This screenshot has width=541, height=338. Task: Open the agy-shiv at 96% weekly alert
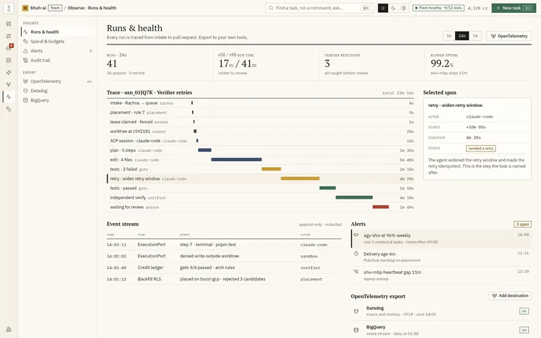[x=442, y=239]
